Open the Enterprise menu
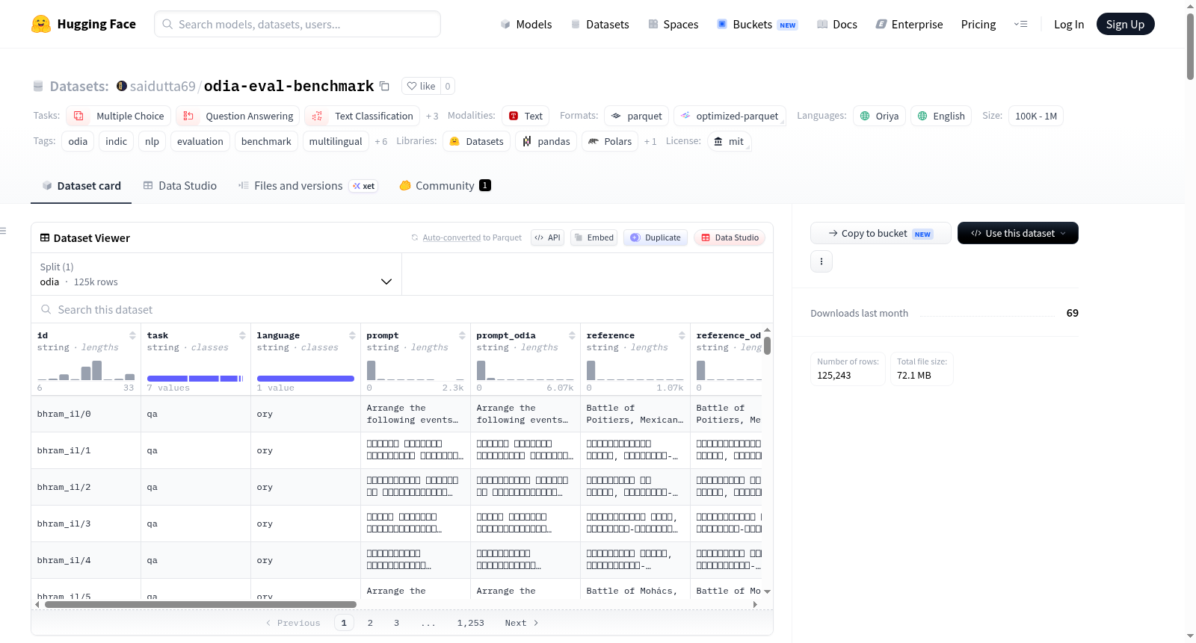 click(909, 24)
